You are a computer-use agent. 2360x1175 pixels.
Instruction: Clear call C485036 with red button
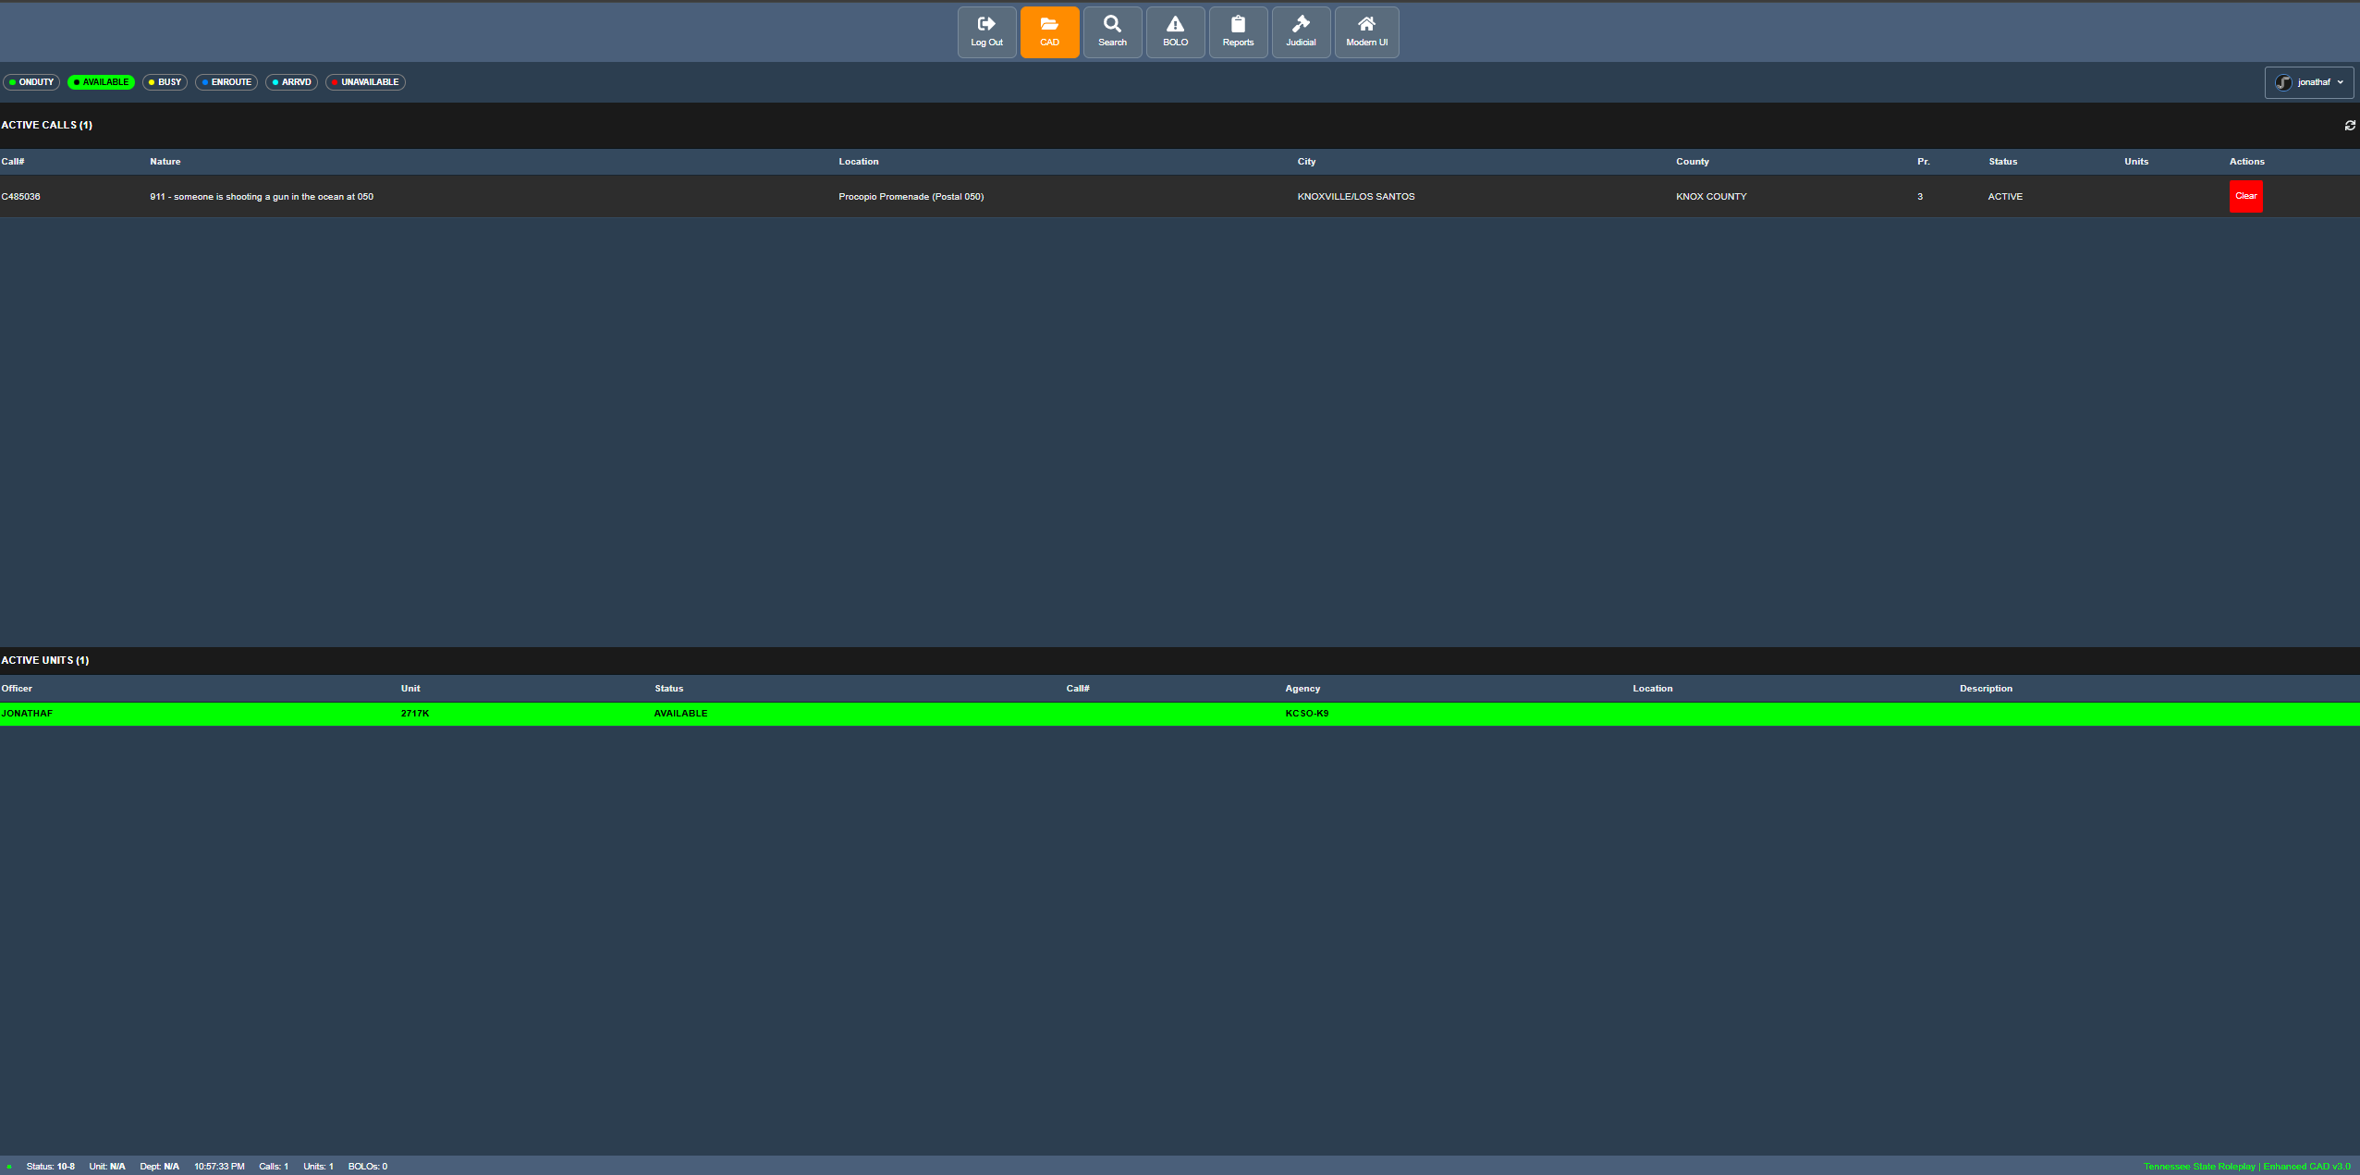coord(2245,196)
